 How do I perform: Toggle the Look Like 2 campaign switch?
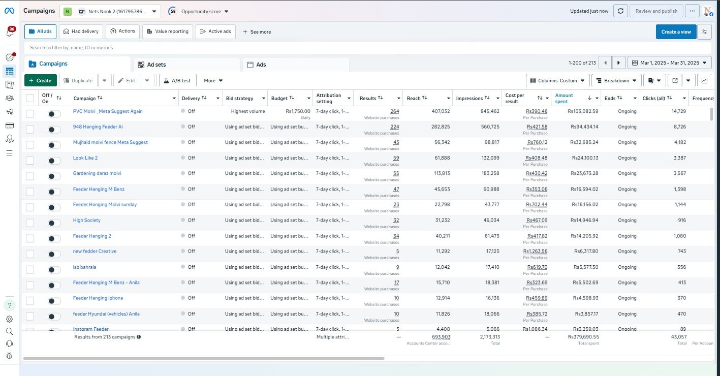[x=54, y=161]
